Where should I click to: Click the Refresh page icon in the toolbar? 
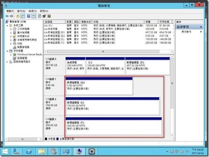click(x=40, y=16)
